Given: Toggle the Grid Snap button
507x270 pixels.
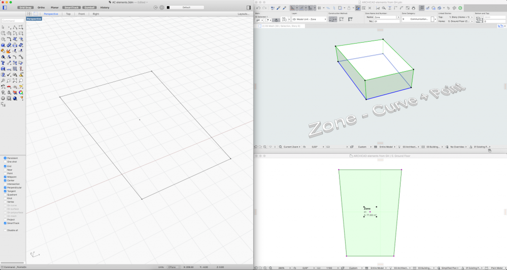Looking at the screenshot, I should (25, 8).
